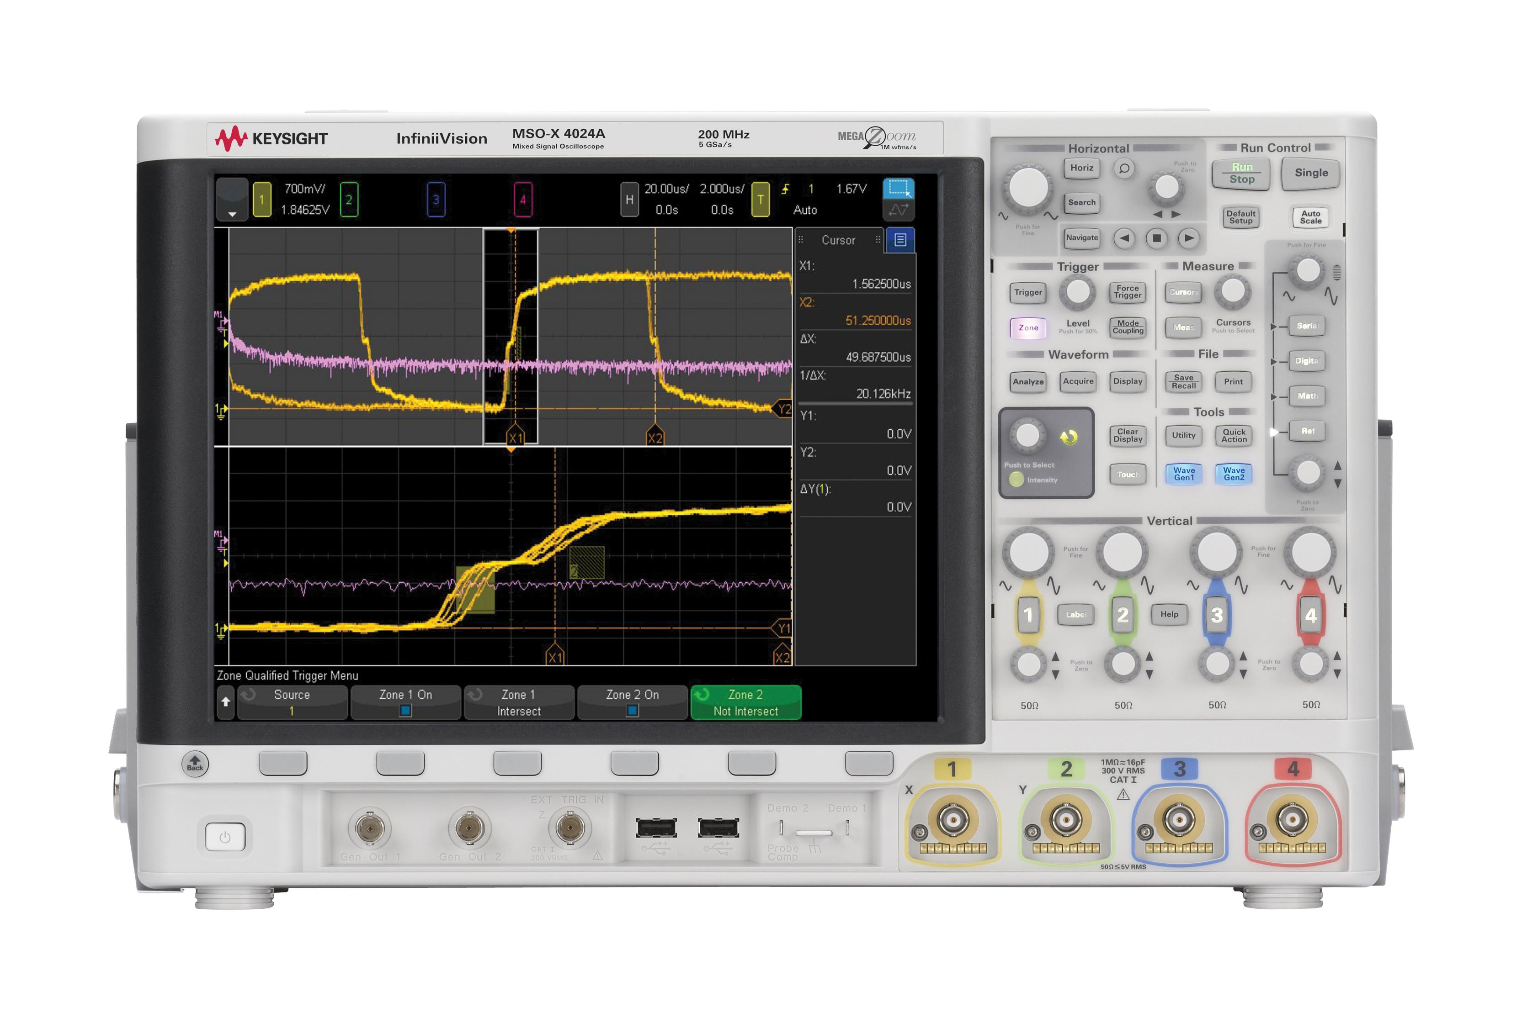Viewport: 1522px width, 1018px height.
Task: Toggle channel 1 with the yellow key
Action: (x=1027, y=615)
